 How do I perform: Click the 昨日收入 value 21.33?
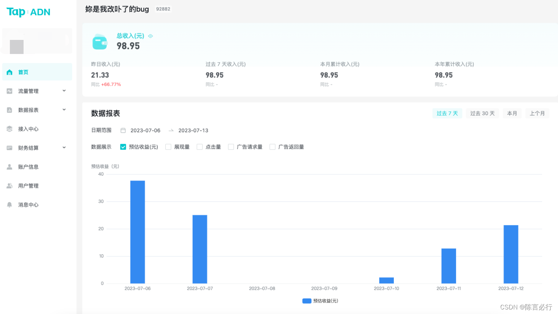(x=100, y=75)
